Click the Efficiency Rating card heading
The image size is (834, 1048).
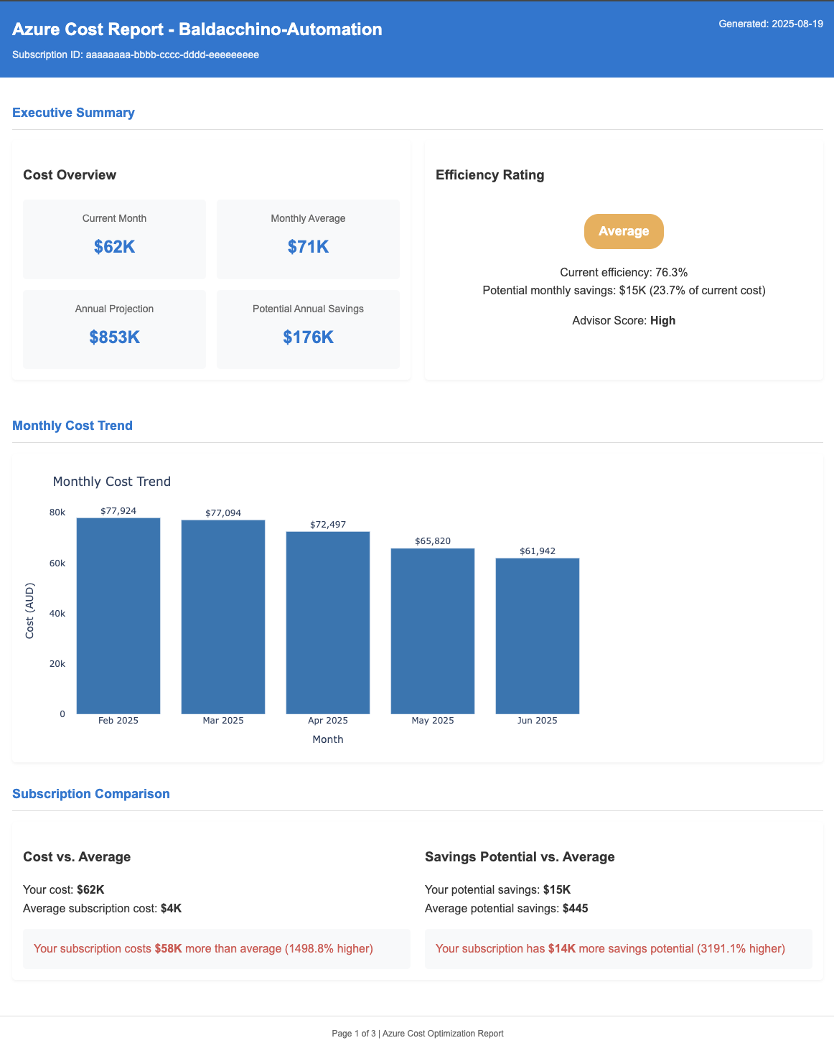point(489,175)
